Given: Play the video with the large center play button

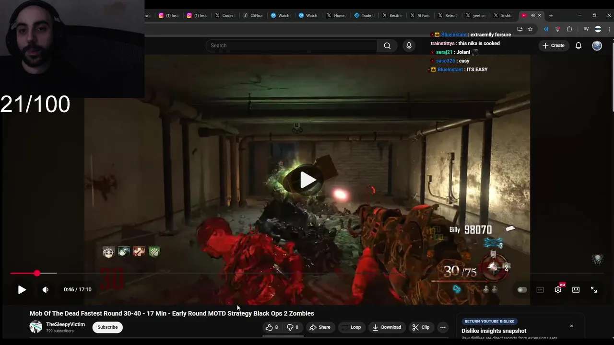Looking at the screenshot, I should [x=307, y=180].
